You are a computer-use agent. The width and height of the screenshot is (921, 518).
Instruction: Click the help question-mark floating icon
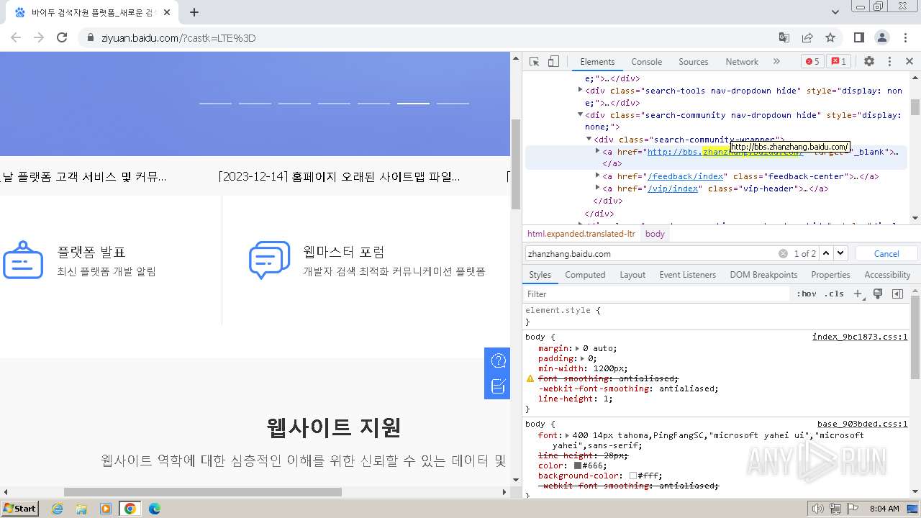click(x=498, y=360)
